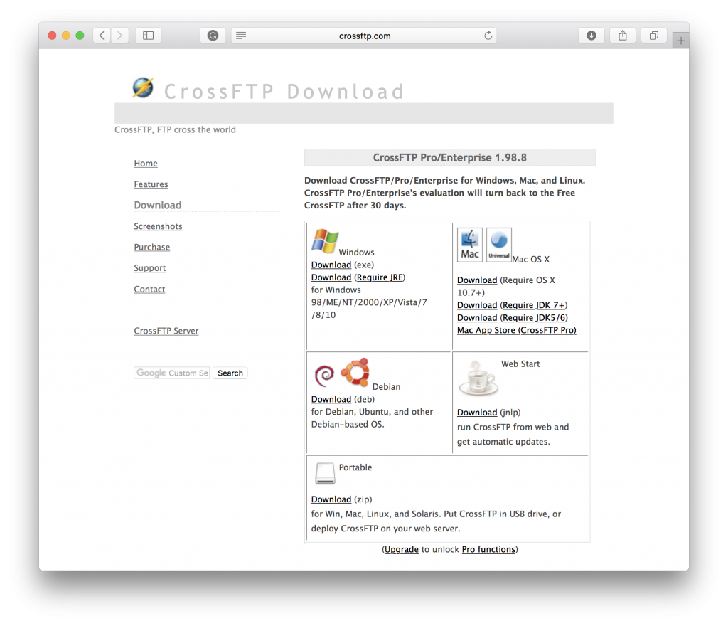The height and width of the screenshot is (626, 728).
Task: Click the Windows logo icon
Action: pos(324,240)
